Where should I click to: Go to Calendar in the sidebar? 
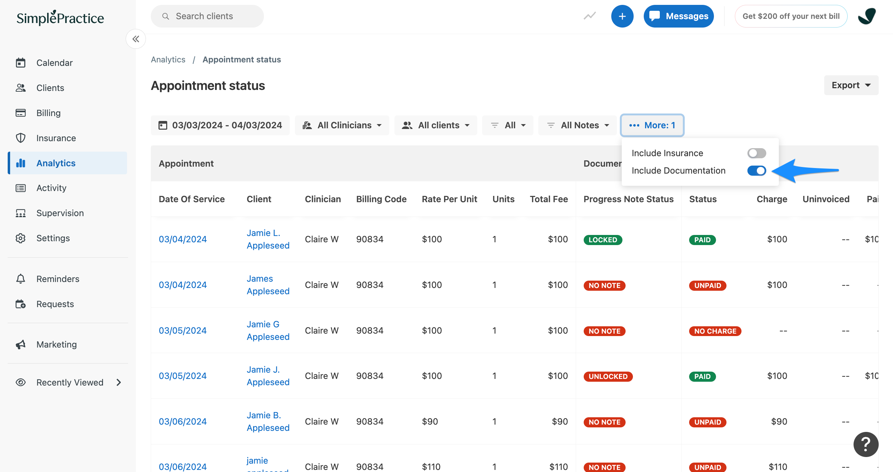(x=67, y=63)
